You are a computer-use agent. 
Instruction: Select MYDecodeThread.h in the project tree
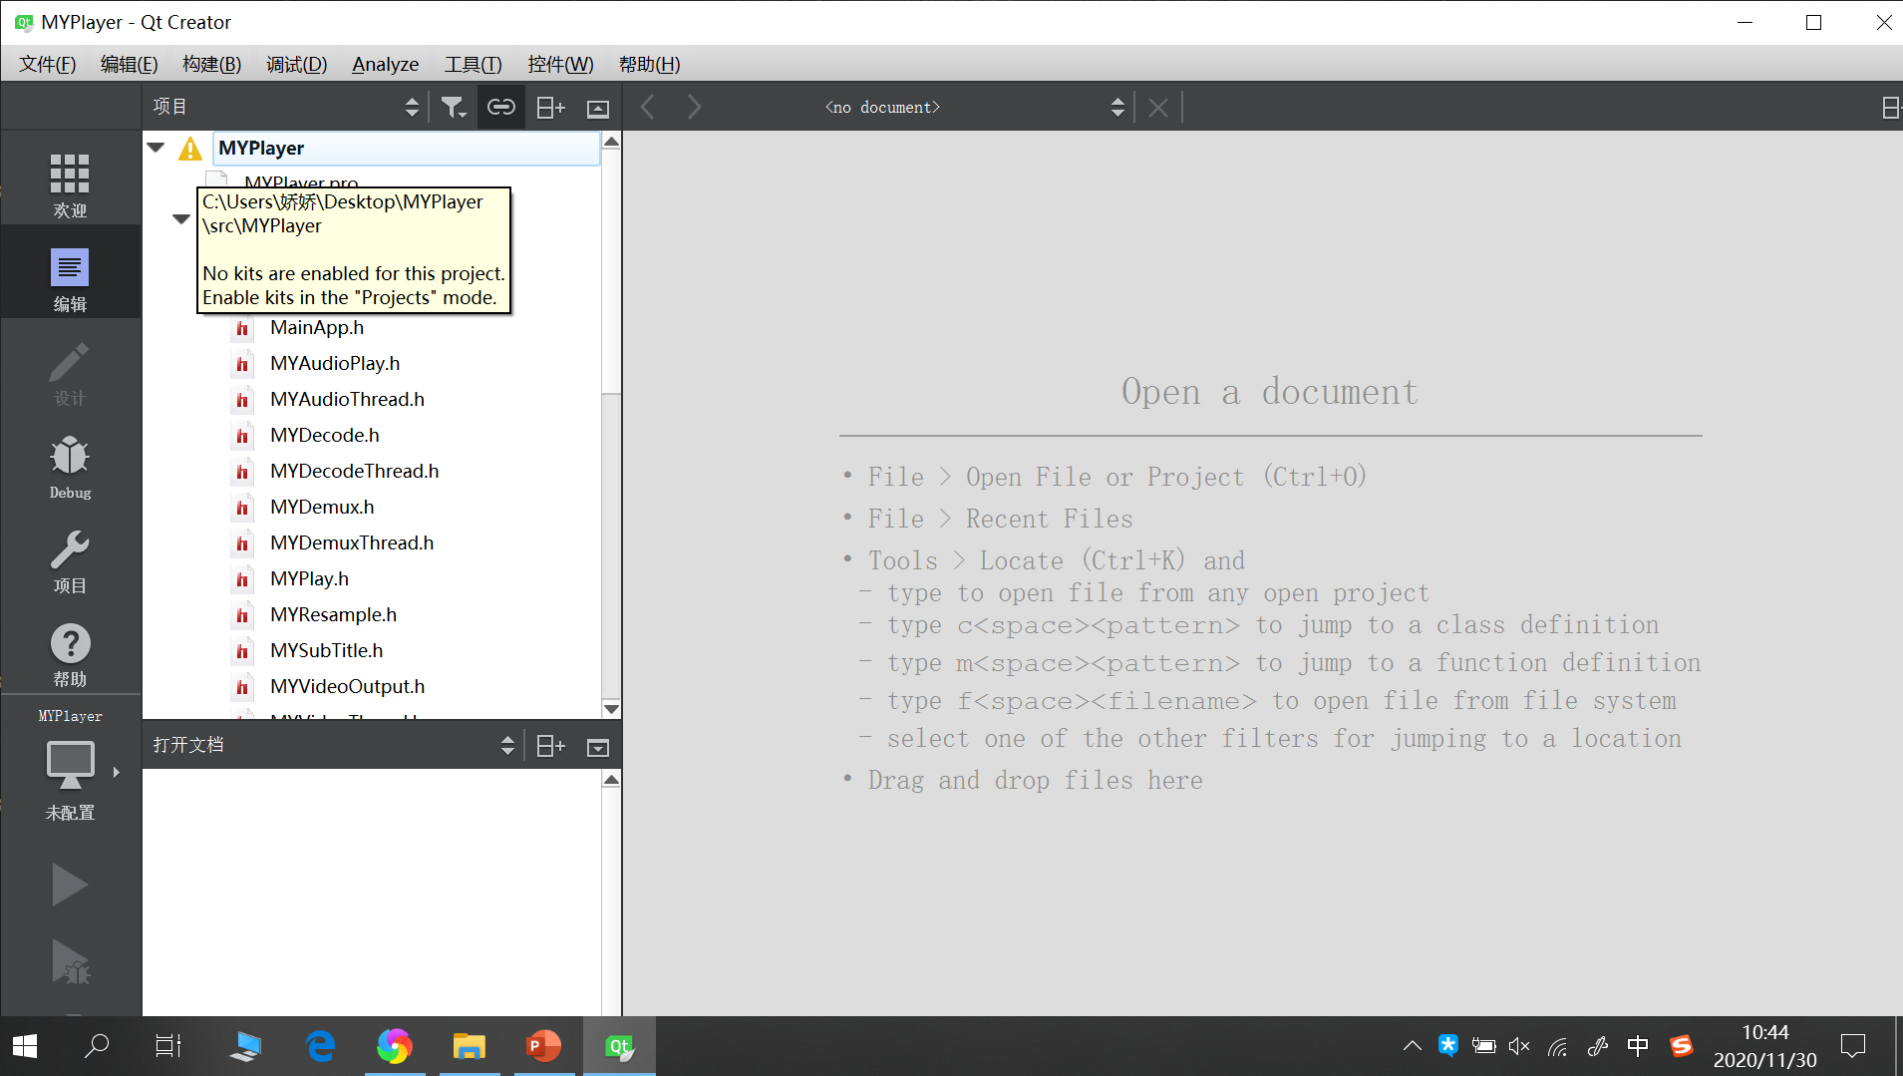click(x=355, y=471)
